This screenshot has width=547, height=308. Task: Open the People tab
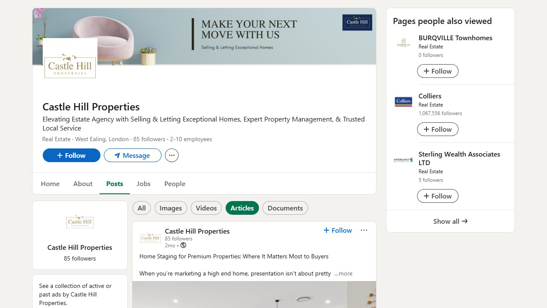(175, 184)
